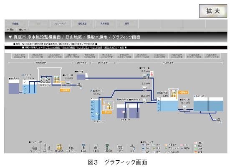
Task: Click the 電動弁 icon in legend
Action: tap(83, 146)
